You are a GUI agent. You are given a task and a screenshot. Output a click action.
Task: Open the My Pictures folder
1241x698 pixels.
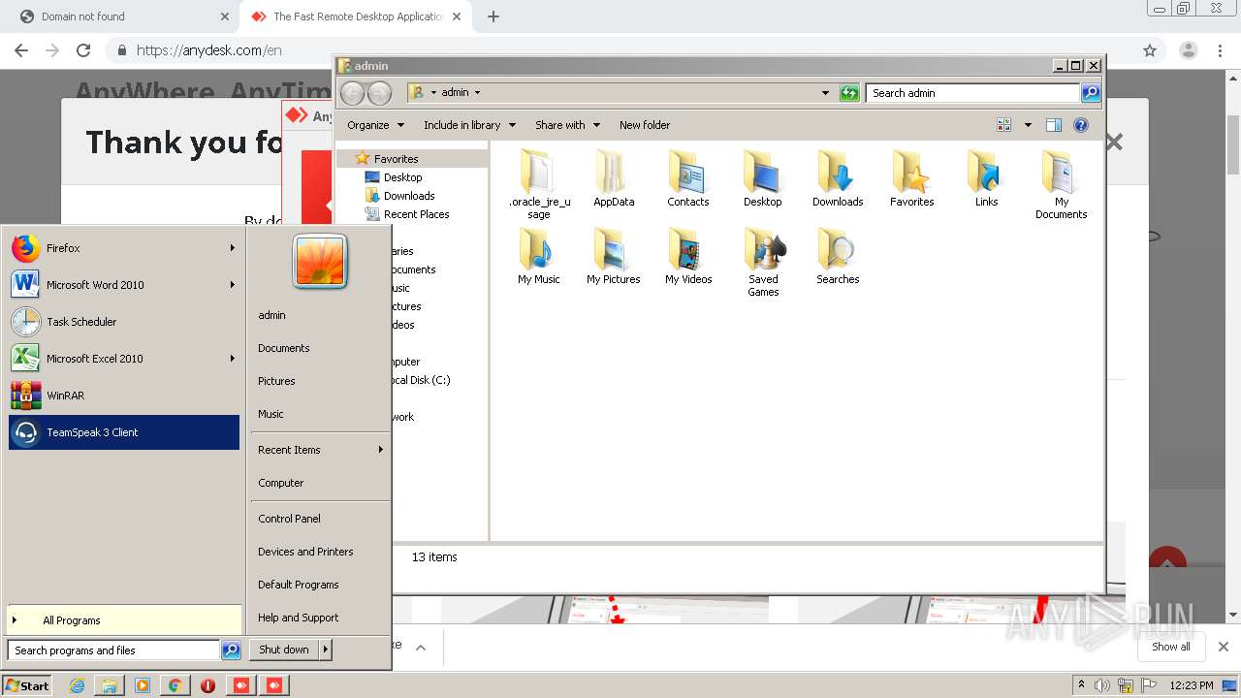[x=614, y=256]
